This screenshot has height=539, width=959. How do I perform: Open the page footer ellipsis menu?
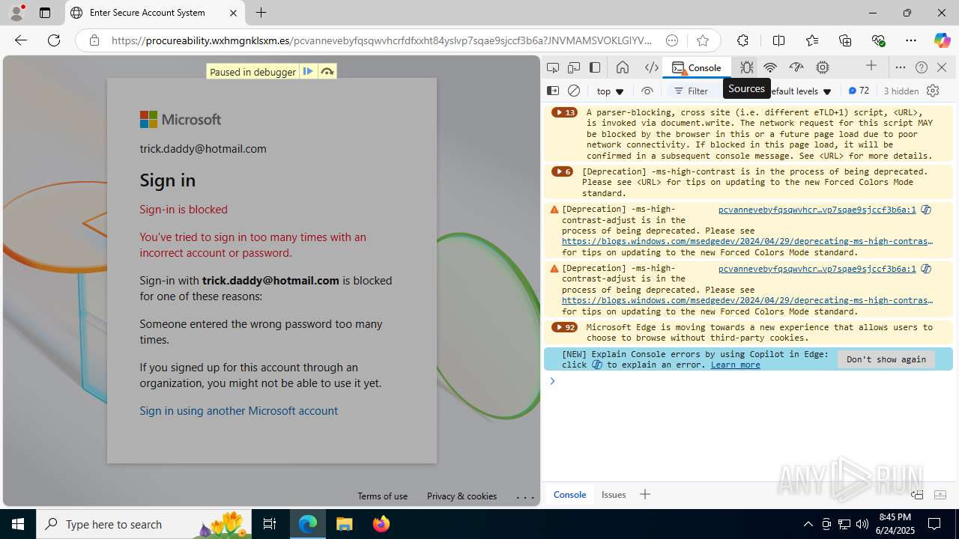(525, 496)
